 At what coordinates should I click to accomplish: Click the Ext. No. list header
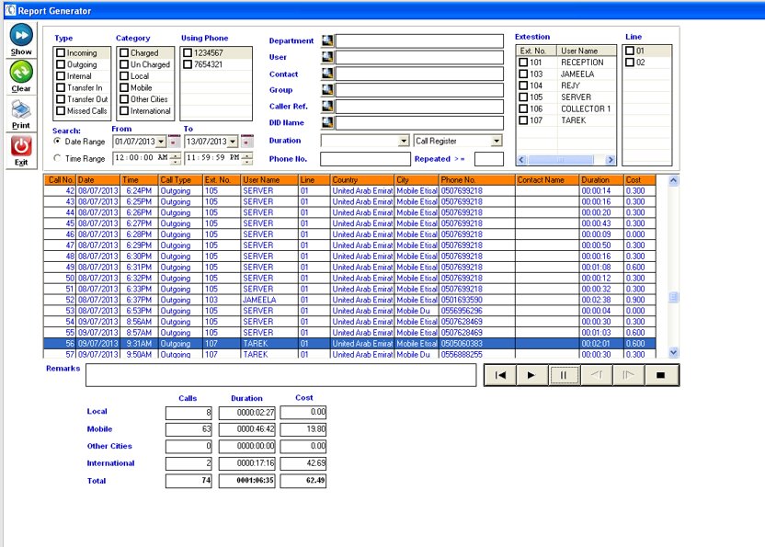point(537,51)
